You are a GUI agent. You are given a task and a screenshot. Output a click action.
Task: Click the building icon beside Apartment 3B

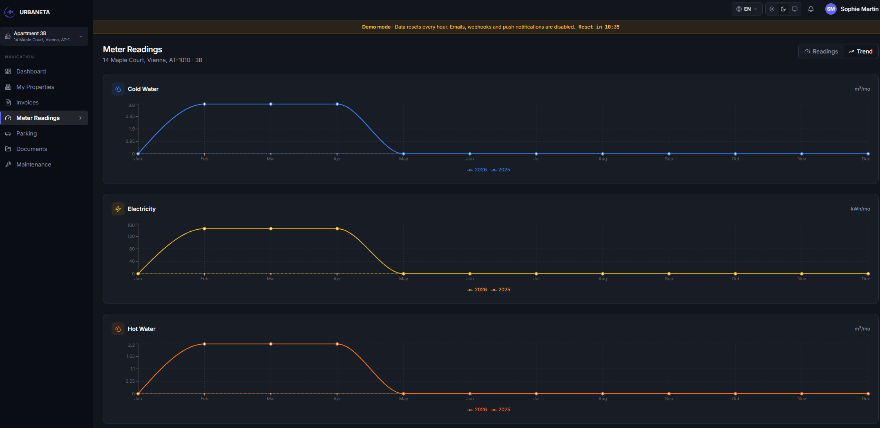(8, 36)
